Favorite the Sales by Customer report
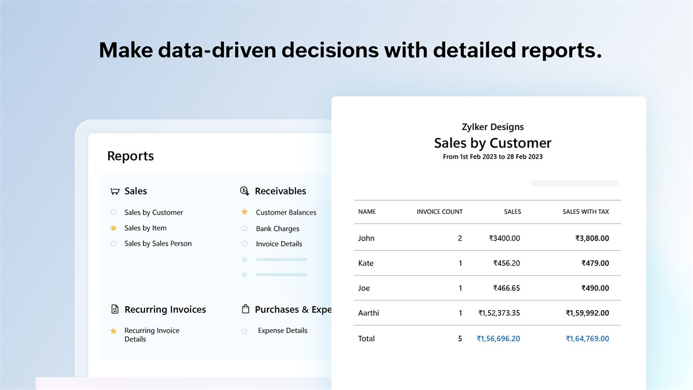Screen dimensions: 693x390 point(112,212)
